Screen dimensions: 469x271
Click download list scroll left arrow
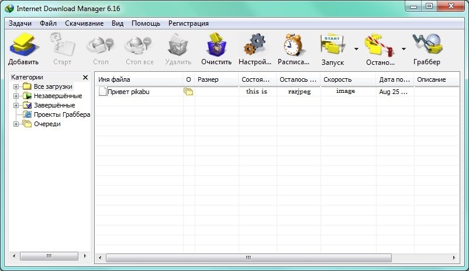click(100, 258)
